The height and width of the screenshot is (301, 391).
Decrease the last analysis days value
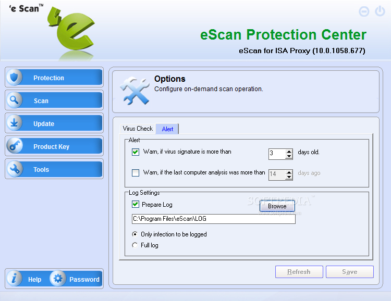(x=289, y=178)
